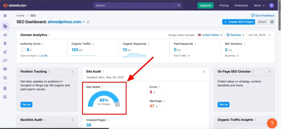Open the Pricing menu item
The width and height of the screenshot is (281, 129).
tap(224, 5)
